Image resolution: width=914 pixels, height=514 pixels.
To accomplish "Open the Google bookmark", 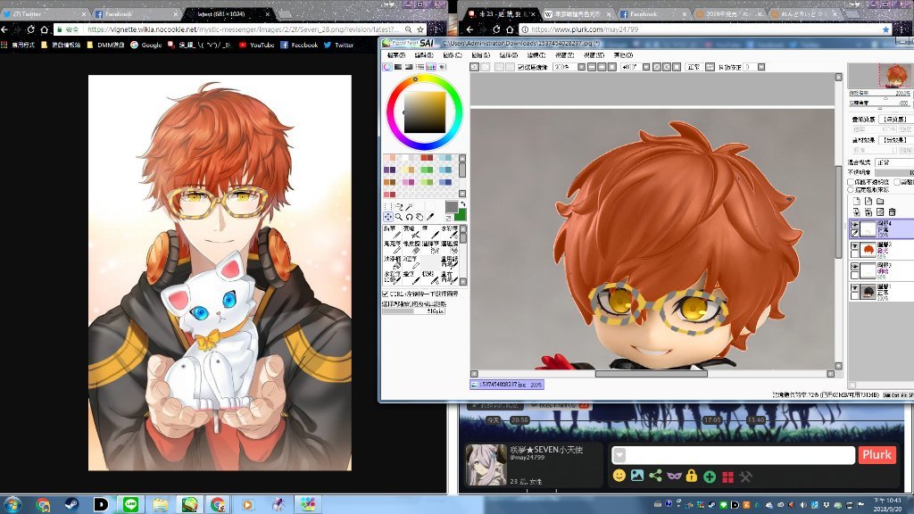I will click(x=145, y=45).
